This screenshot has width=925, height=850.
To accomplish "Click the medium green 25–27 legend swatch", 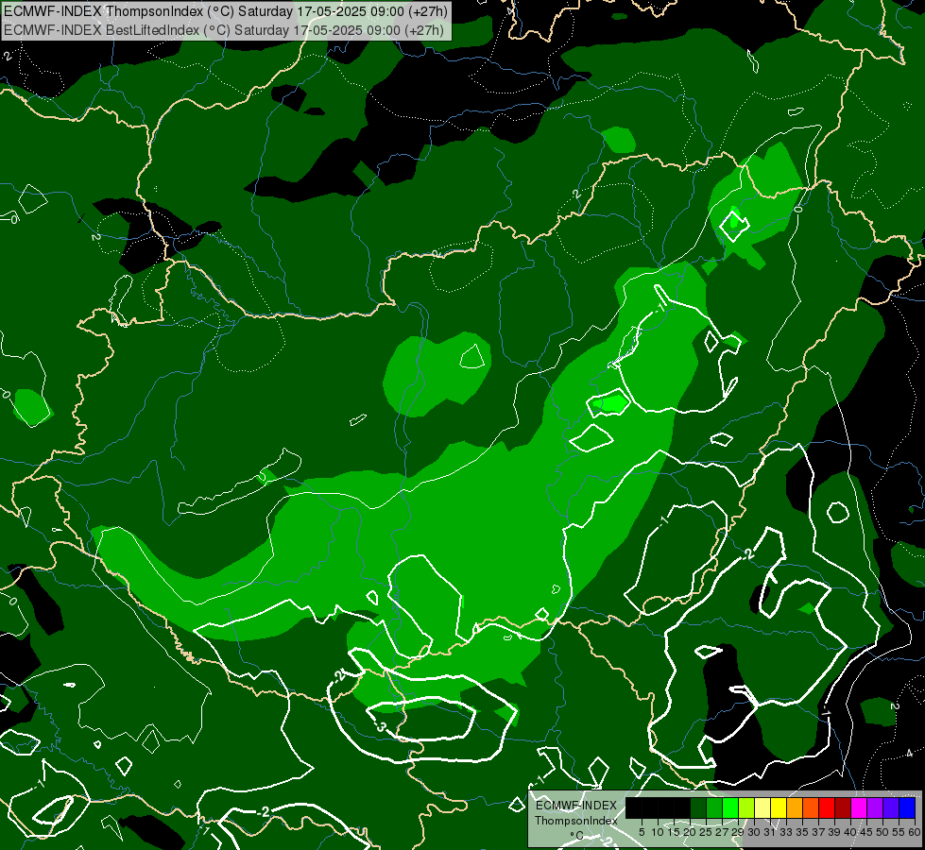I will click(714, 807).
